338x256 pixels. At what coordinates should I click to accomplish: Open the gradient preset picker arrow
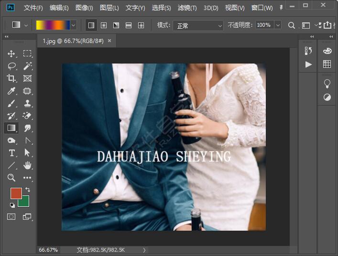73,25
